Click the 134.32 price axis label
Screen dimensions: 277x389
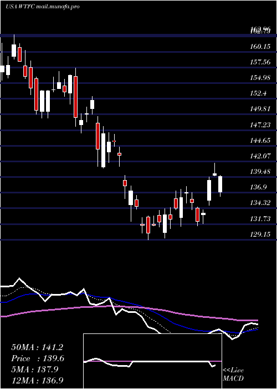[259, 203]
